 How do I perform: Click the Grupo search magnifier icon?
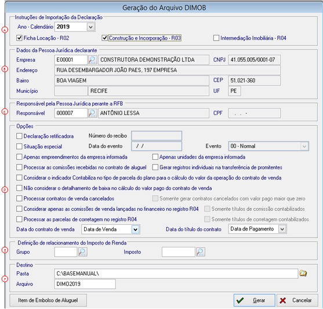(x=82, y=252)
